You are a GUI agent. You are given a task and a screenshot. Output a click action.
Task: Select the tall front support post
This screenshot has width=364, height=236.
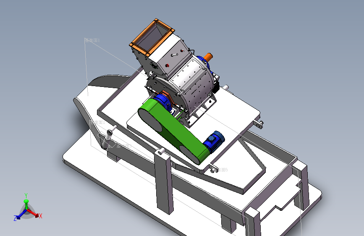[164, 181]
